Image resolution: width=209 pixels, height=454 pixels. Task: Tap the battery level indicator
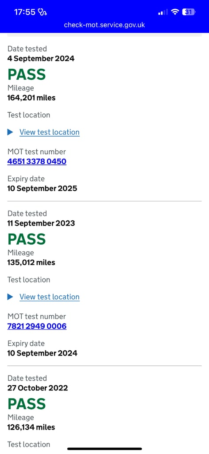point(189,12)
